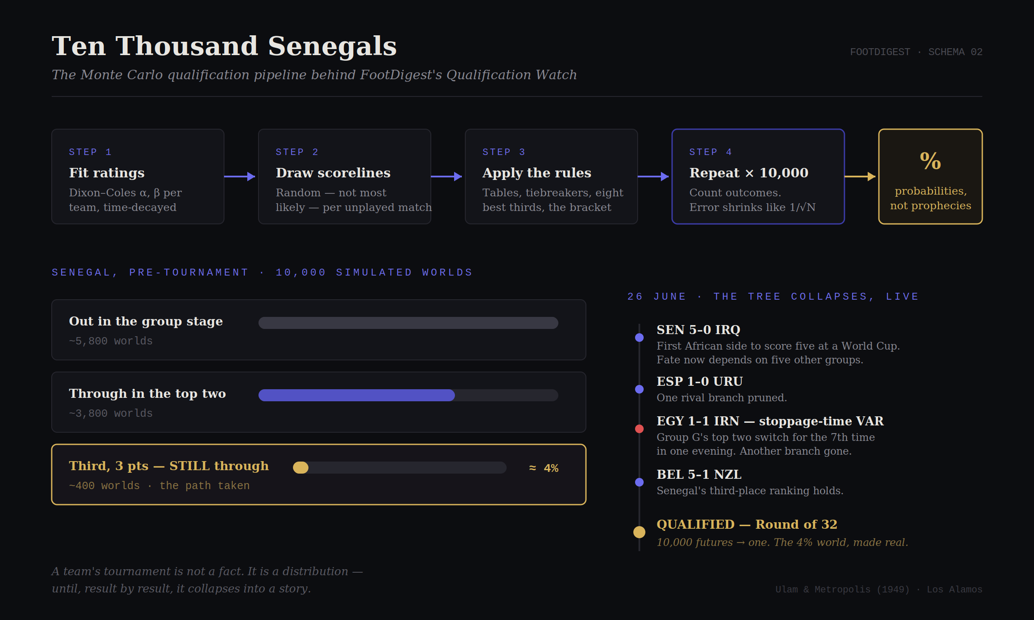This screenshot has height=620, width=1034.
Task: Click 'BEL 5-1 NZL' headline
Action: click(699, 474)
